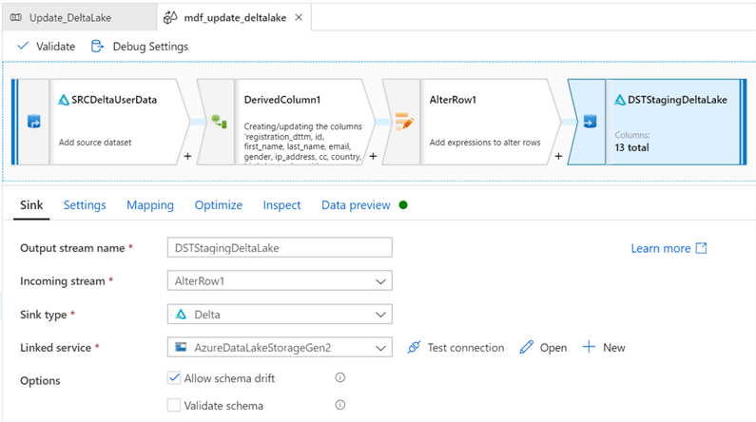756x422 pixels.
Task: Switch to the Mapping tab
Action: (150, 205)
